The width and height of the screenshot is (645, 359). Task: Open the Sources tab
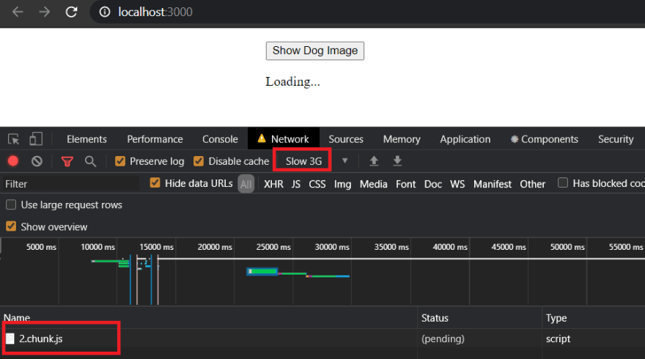point(346,139)
